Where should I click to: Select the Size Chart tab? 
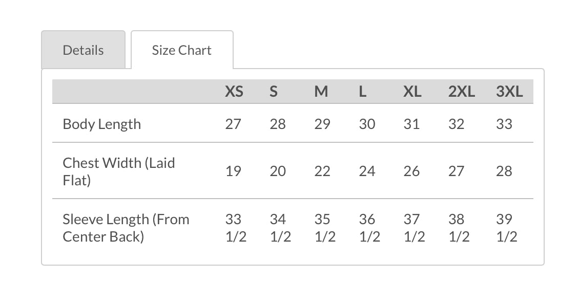pyautogui.click(x=181, y=50)
